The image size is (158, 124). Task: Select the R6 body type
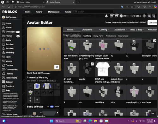48,107
